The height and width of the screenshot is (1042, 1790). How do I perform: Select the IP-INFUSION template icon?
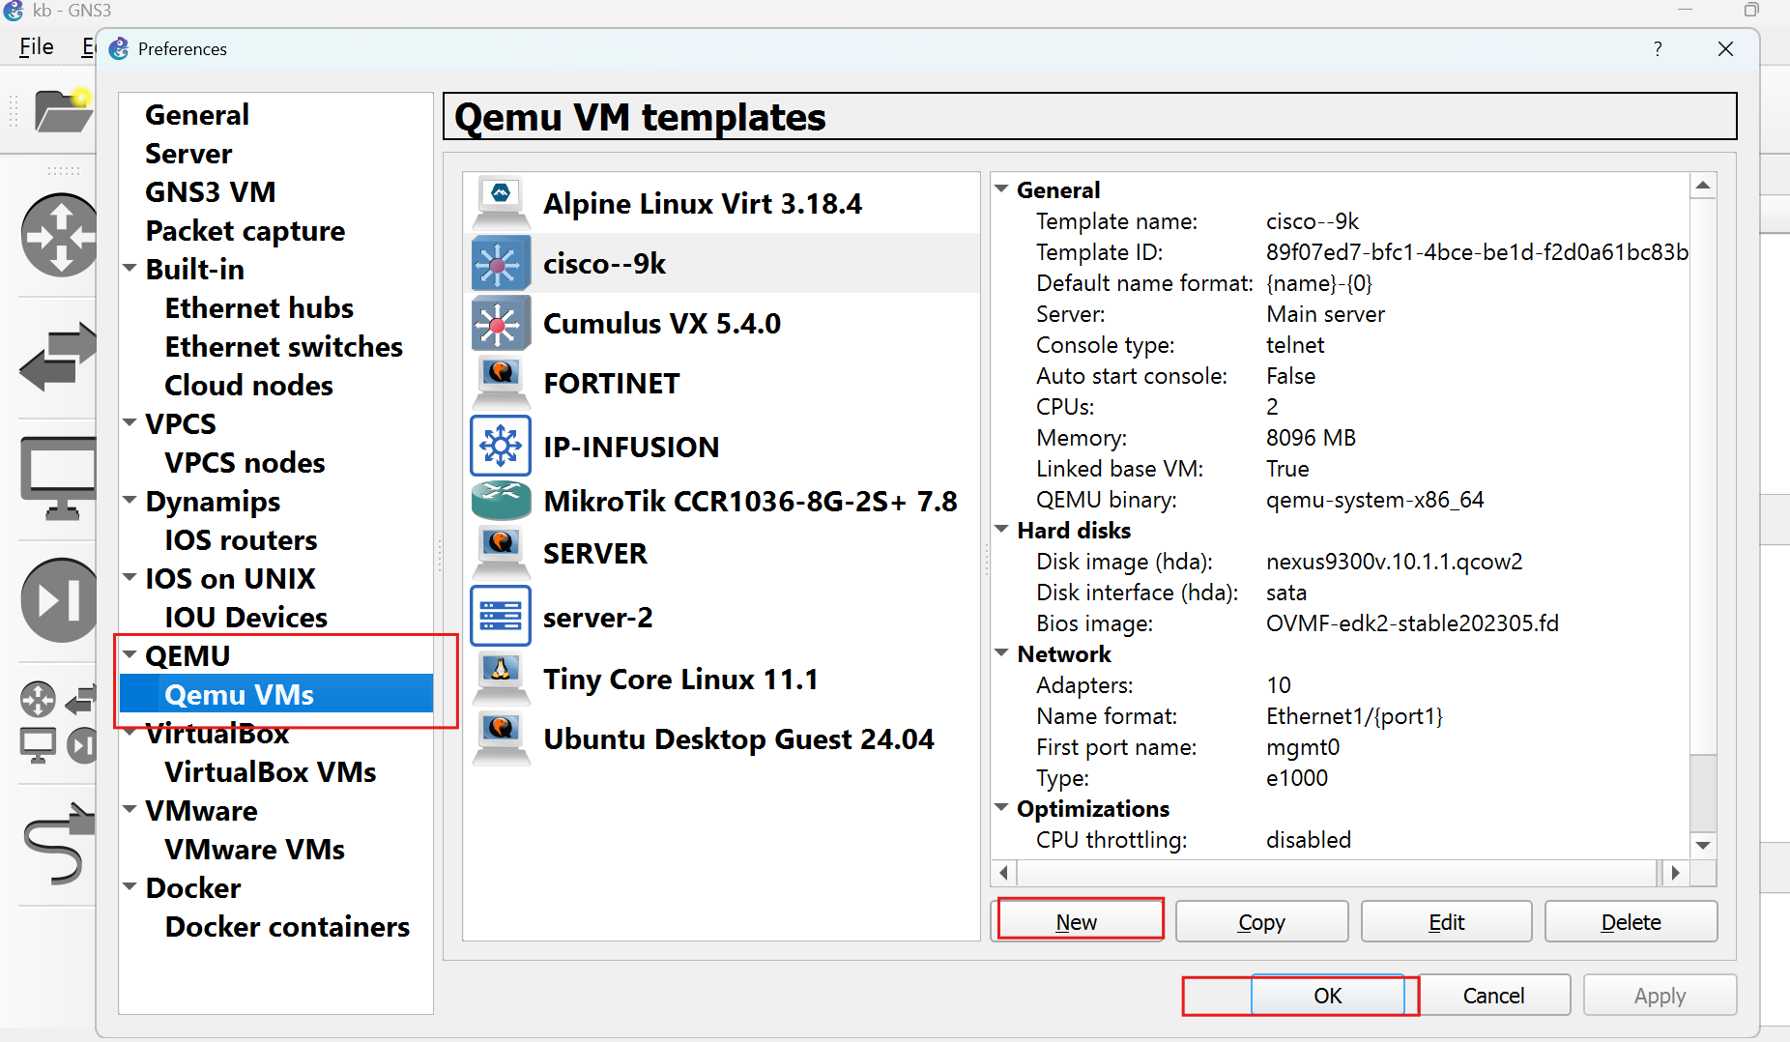(x=501, y=446)
